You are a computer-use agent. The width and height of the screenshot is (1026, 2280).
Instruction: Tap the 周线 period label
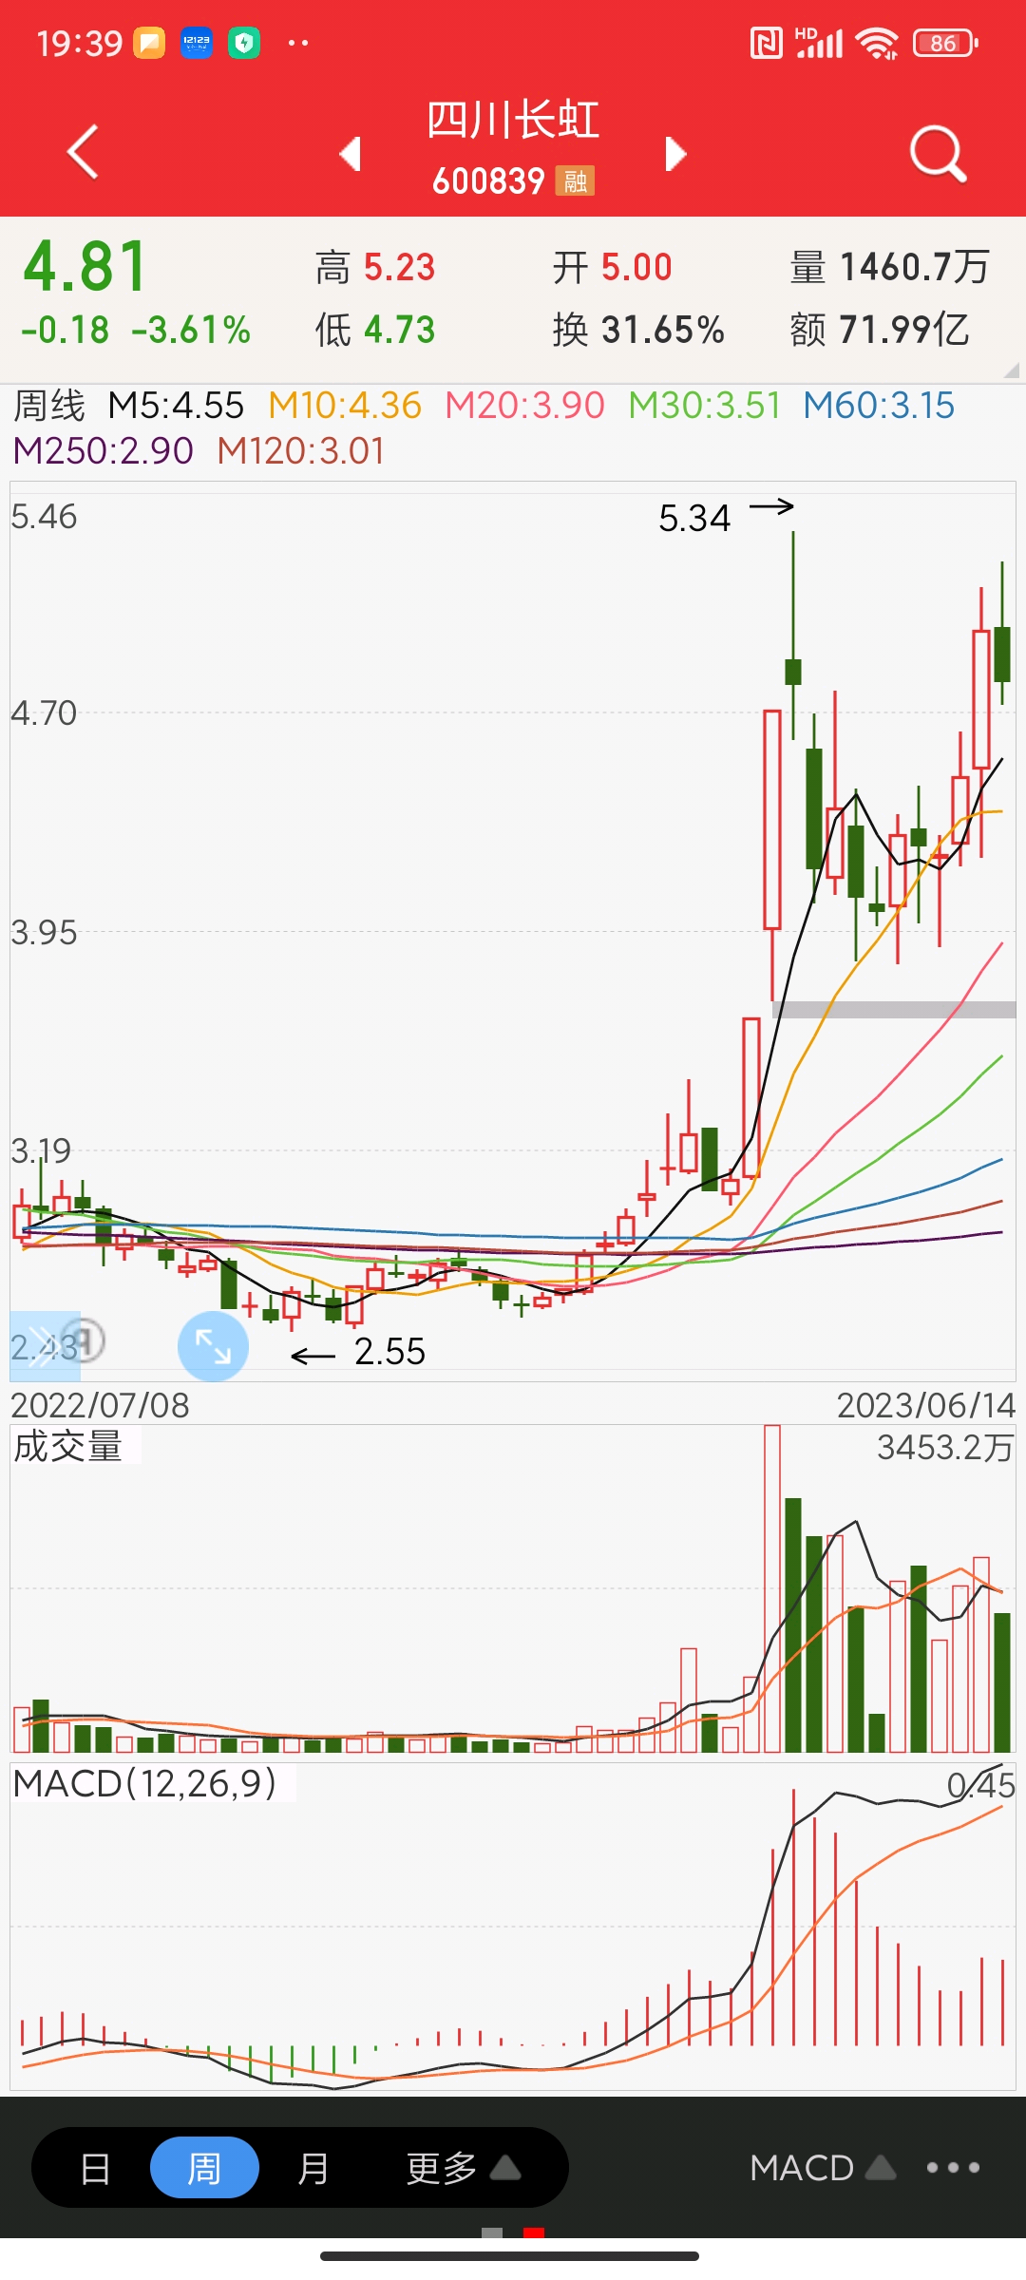(x=49, y=406)
